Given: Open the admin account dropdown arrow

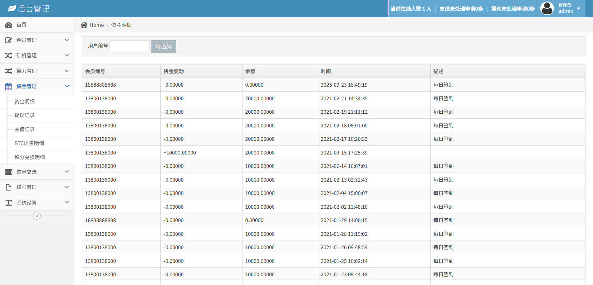Looking at the screenshot, I should coord(579,8).
